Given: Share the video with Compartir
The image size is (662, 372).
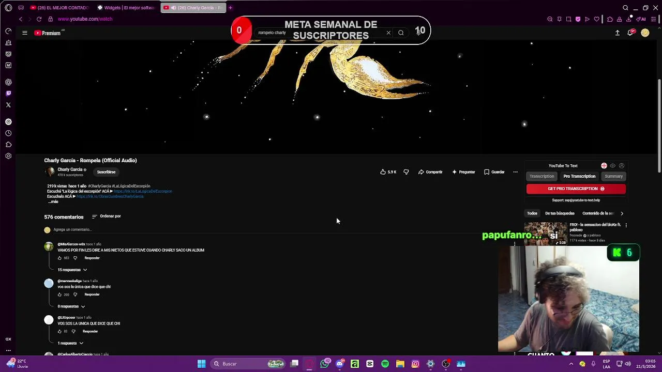Looking at the screenshot, I should pos(430,172).
